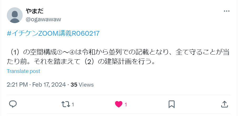
Task: Open the share upload icon
Action: (224, 104)
